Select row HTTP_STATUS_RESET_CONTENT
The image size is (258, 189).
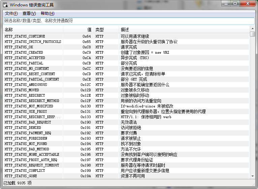pos(126,74)
